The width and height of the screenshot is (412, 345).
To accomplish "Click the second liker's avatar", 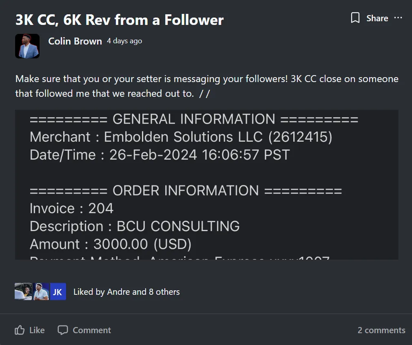I will coord(41,292).
